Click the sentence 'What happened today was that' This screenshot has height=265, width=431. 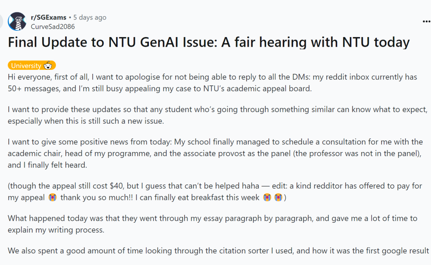click(x=212, y=224)
